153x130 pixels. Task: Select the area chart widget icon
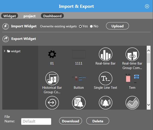click(132, 103)
